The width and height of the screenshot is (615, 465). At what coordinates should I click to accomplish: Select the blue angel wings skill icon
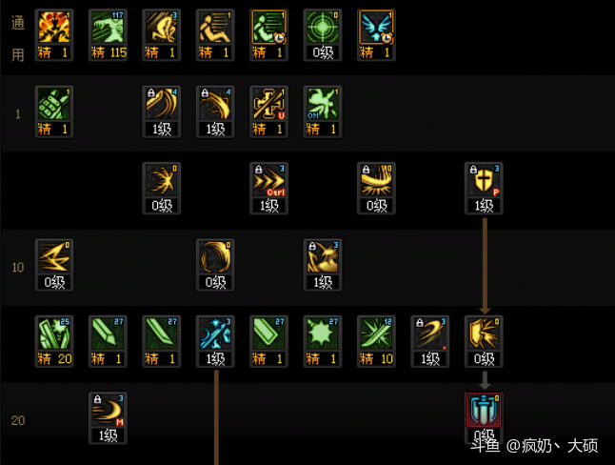[x=376, y=27]
